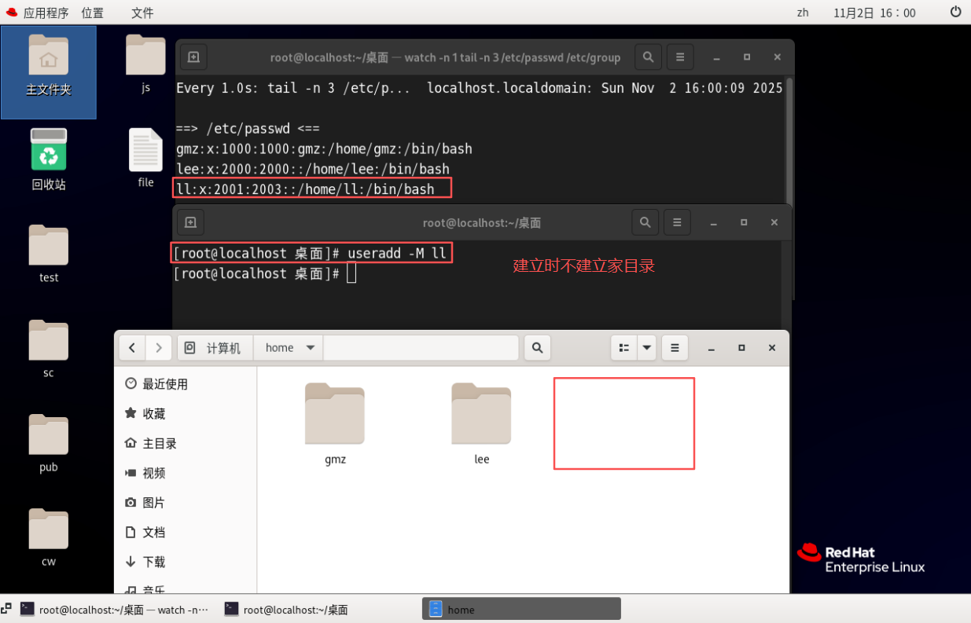
Task: Click the search icon in the file manager toolbar
Action: click(x=537, y=347)
